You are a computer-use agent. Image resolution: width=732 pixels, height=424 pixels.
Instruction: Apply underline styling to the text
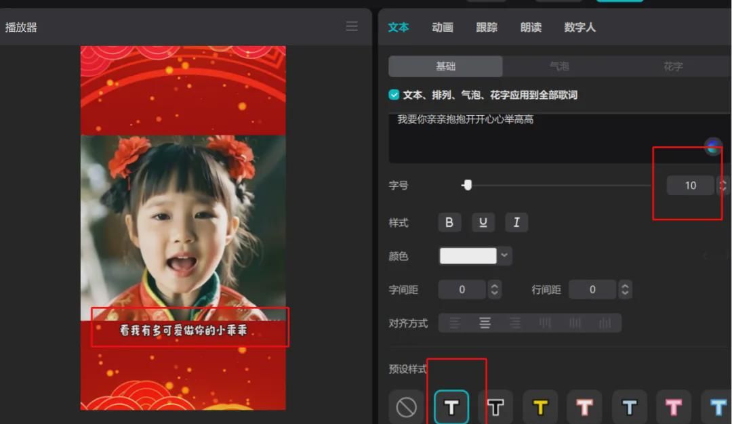click(x=483, y=222)
